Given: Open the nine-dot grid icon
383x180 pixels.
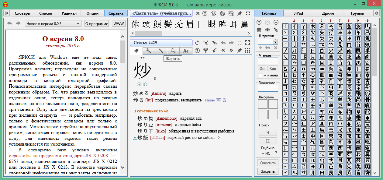Looking at the screenshot, I should [x=247, y=51].
